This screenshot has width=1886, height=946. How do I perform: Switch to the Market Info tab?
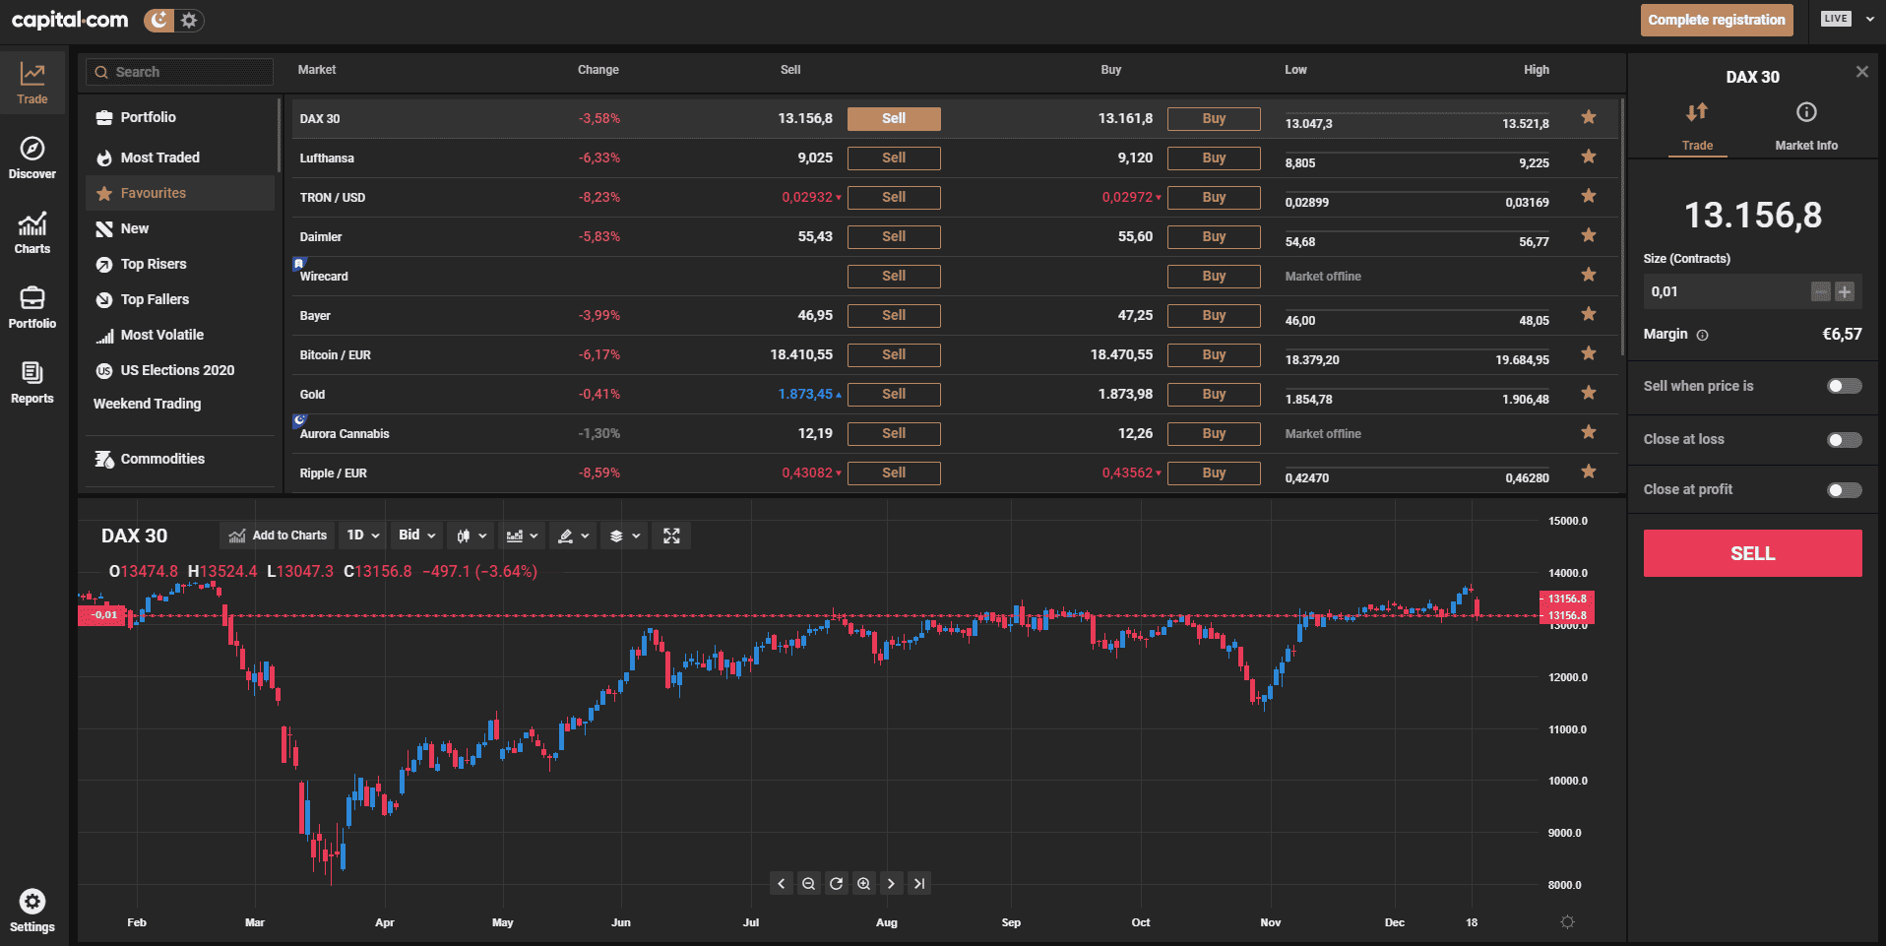click(x=1806, y=127)
